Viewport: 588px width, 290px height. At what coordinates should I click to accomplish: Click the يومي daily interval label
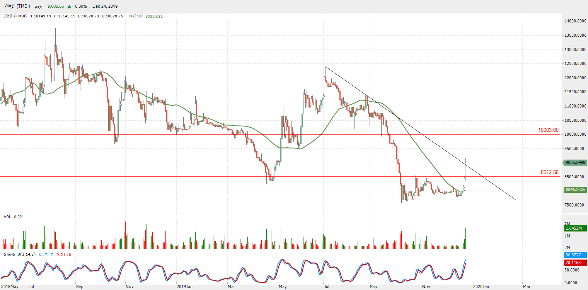coord(39,7)
